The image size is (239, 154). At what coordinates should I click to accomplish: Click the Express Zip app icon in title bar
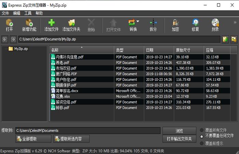tap(4, 5)
